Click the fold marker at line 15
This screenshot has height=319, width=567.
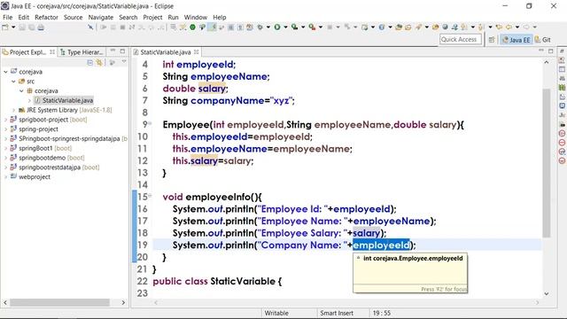[x=150, y=196]
